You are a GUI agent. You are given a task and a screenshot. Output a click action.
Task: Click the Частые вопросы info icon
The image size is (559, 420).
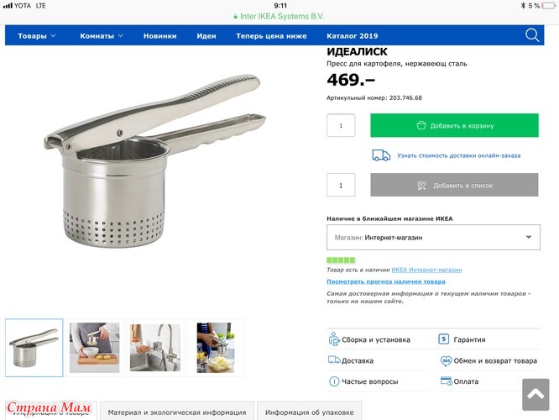334,381
